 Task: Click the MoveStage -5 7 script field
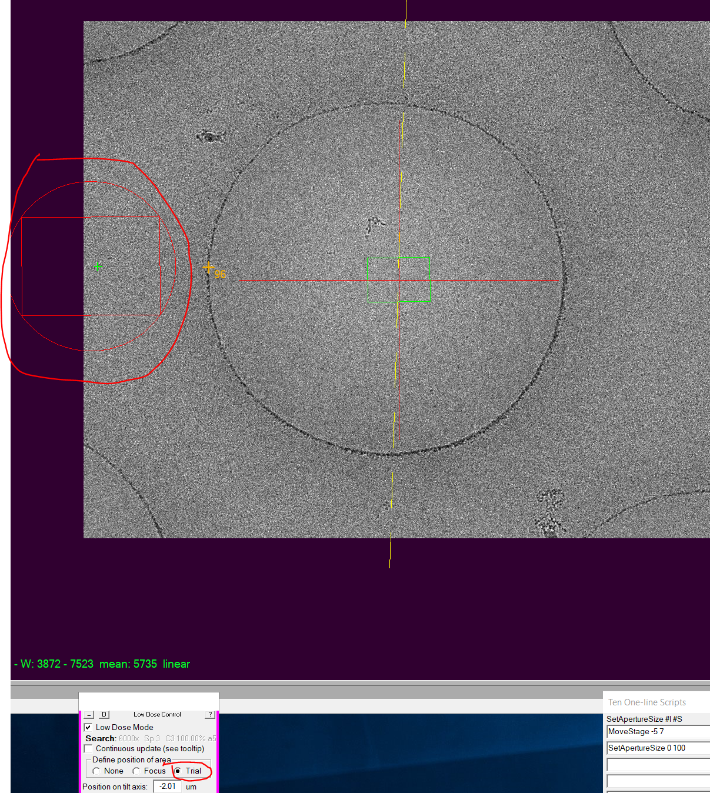[658, 732]
